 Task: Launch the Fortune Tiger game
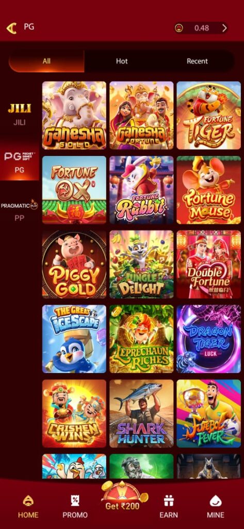(x=208, y=115)
